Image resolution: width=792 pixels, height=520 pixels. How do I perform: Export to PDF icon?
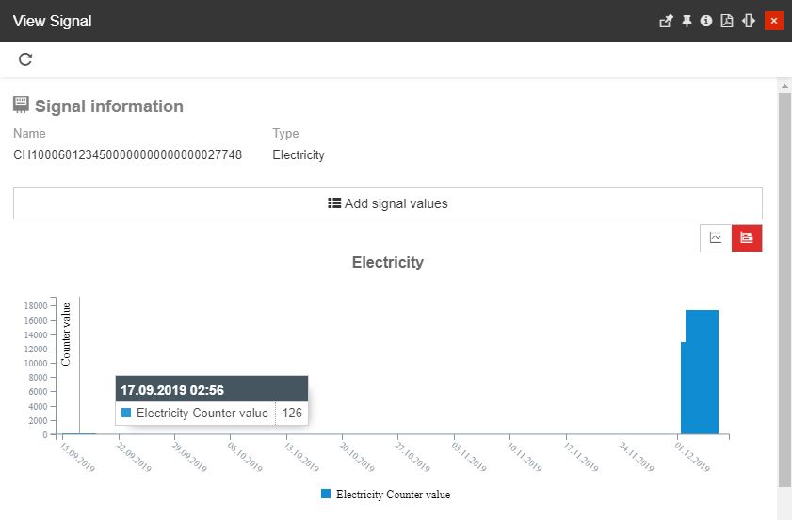click(x=727, y=21)
